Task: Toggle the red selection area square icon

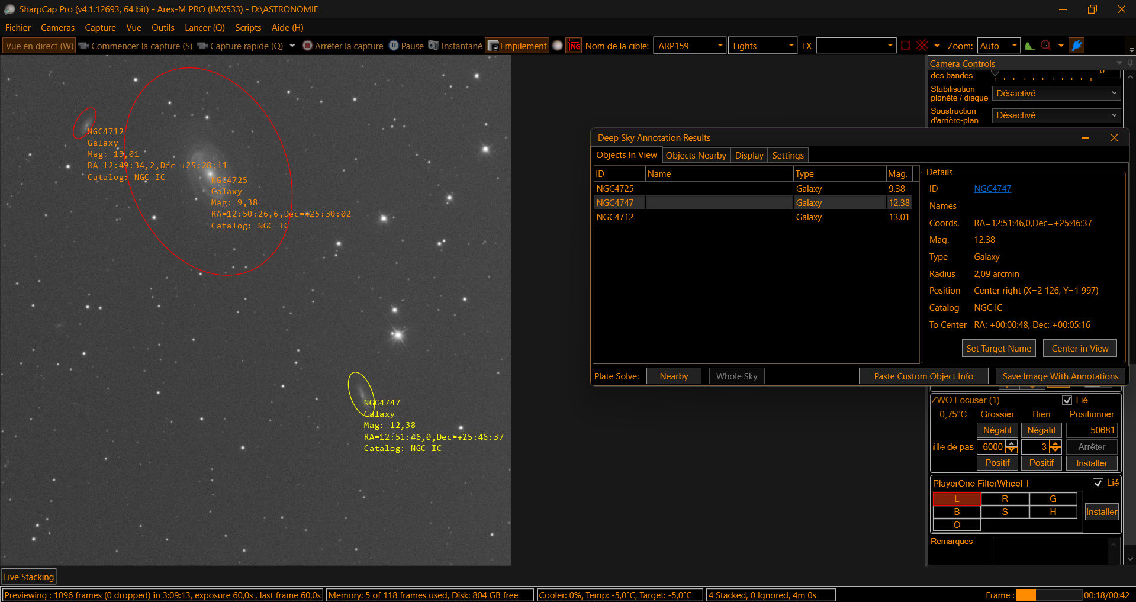Action: (906, 46)
